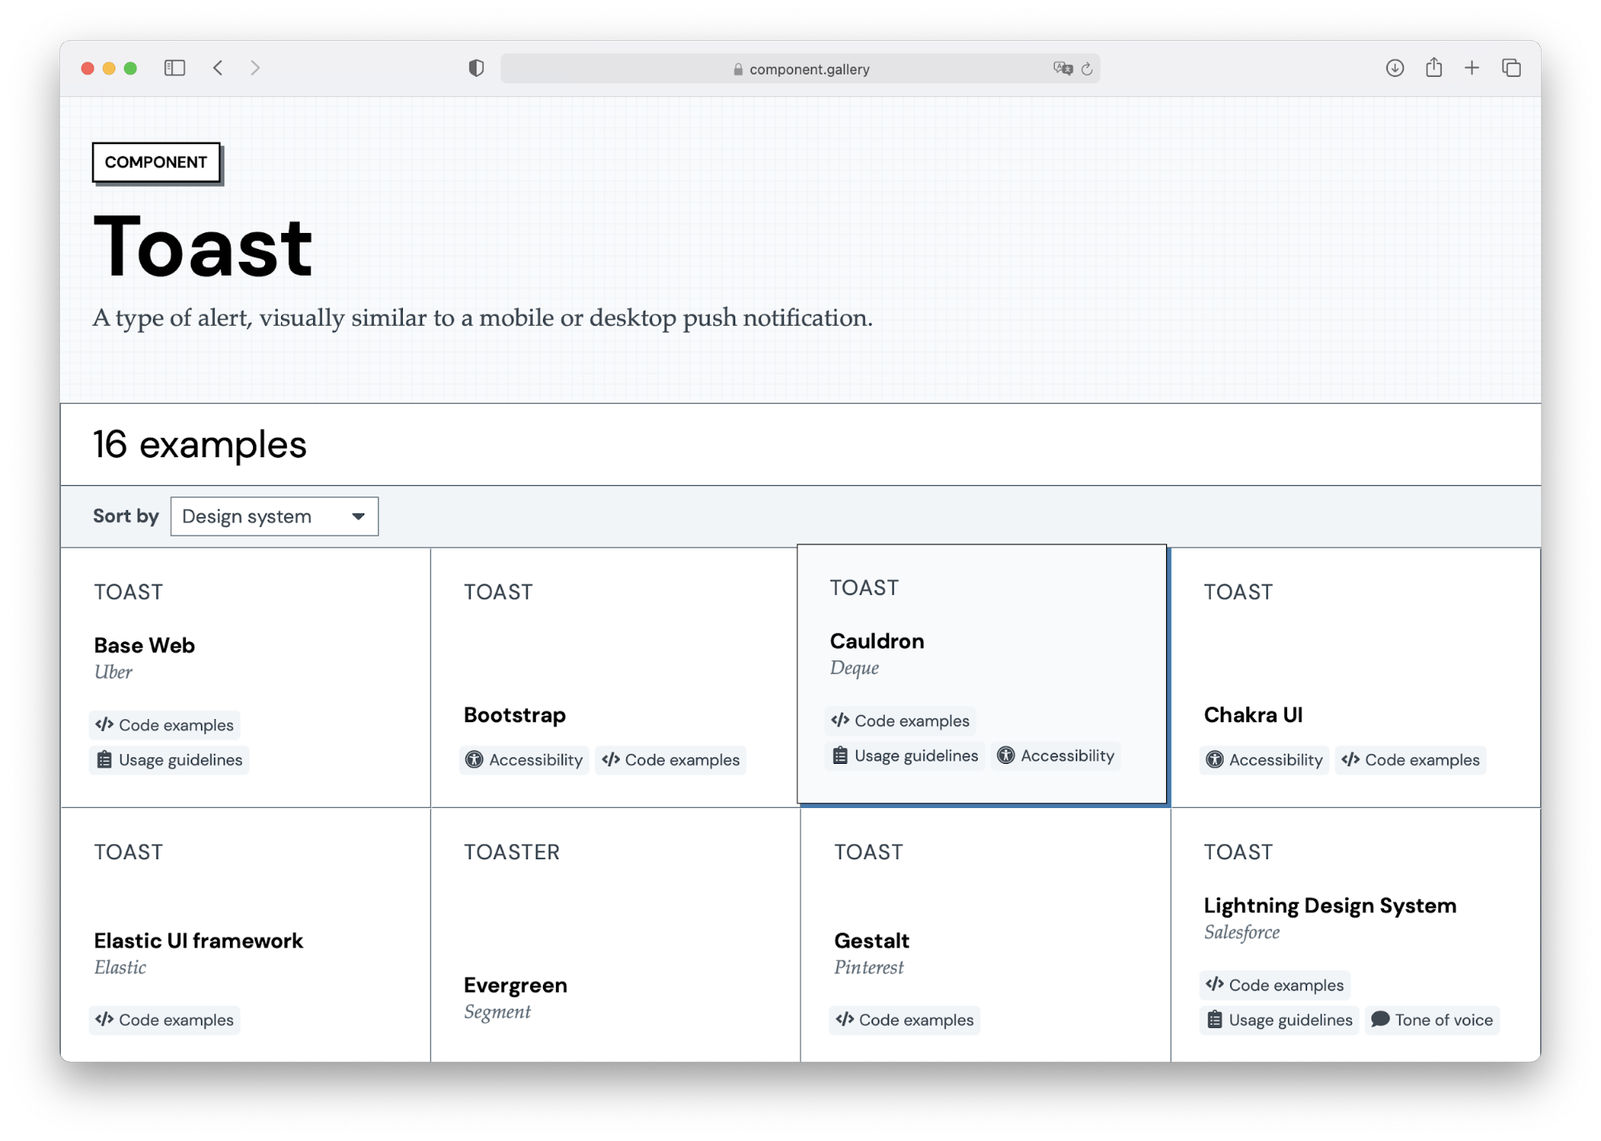Go forward with the forward arrow
1601x1141 pixels.
click(x=255, y=68)
